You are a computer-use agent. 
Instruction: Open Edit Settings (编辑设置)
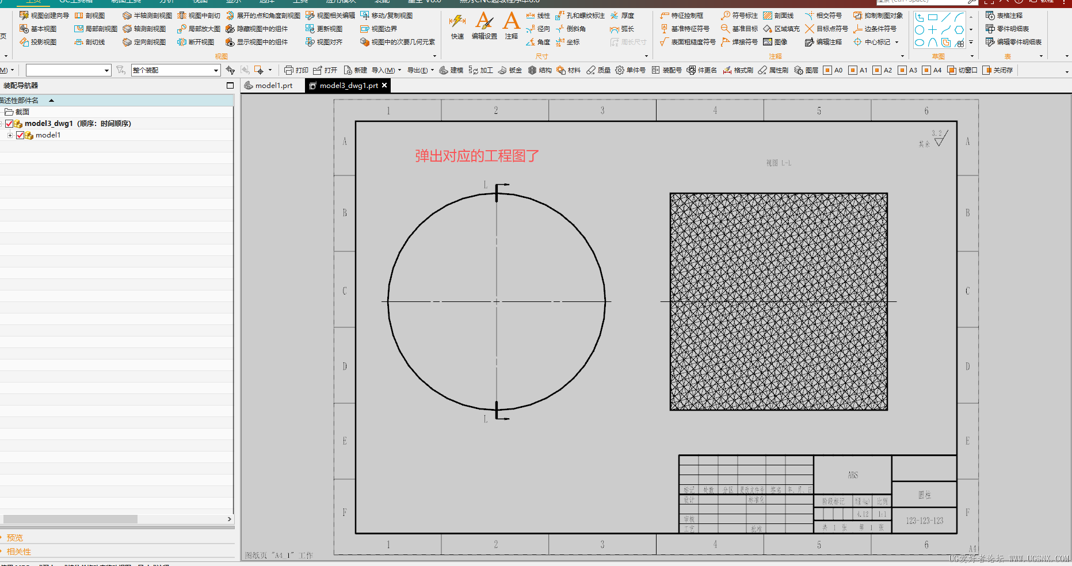click(485, 26)
